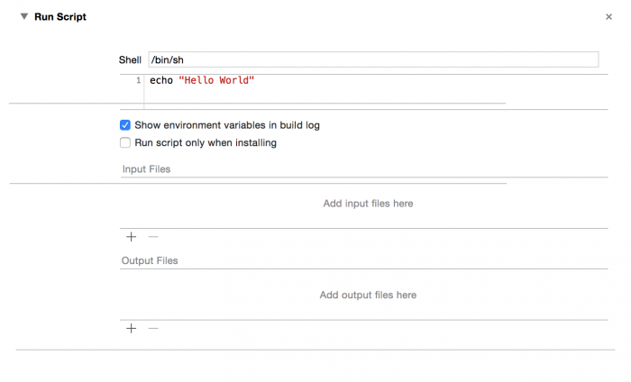Screen dimensions: 631x382
Task: Disable Show environment variables in build log
Action: [125, 125]
